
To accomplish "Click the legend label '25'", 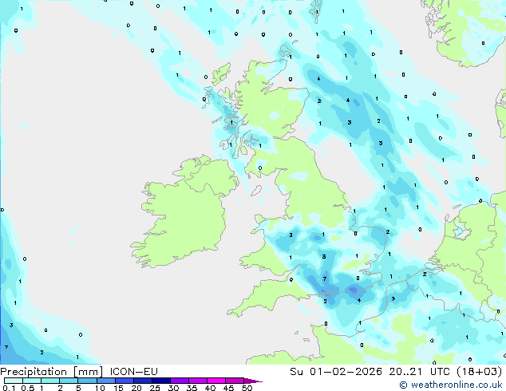I will pos(155,388).
